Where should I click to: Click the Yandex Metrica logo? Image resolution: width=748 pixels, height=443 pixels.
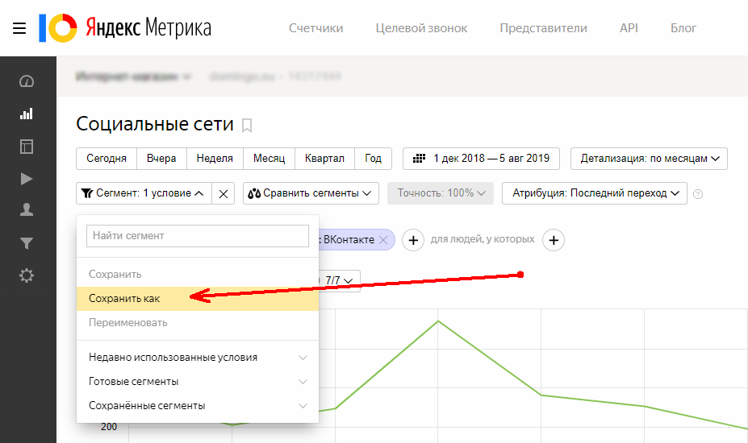pos(125,27)
